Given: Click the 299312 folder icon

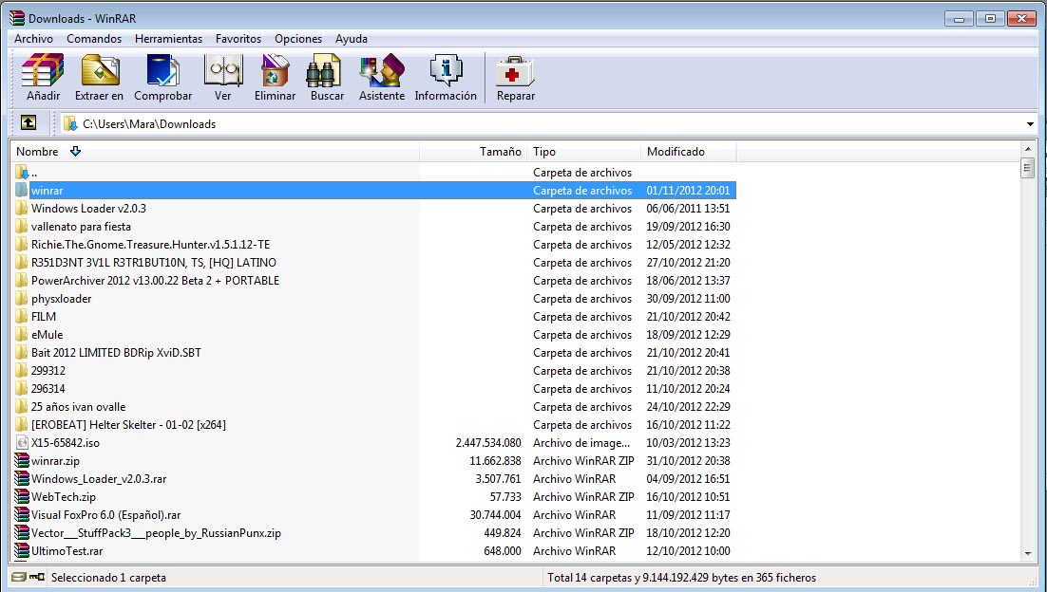Looking at the screenshot, I should pos(22,371).
